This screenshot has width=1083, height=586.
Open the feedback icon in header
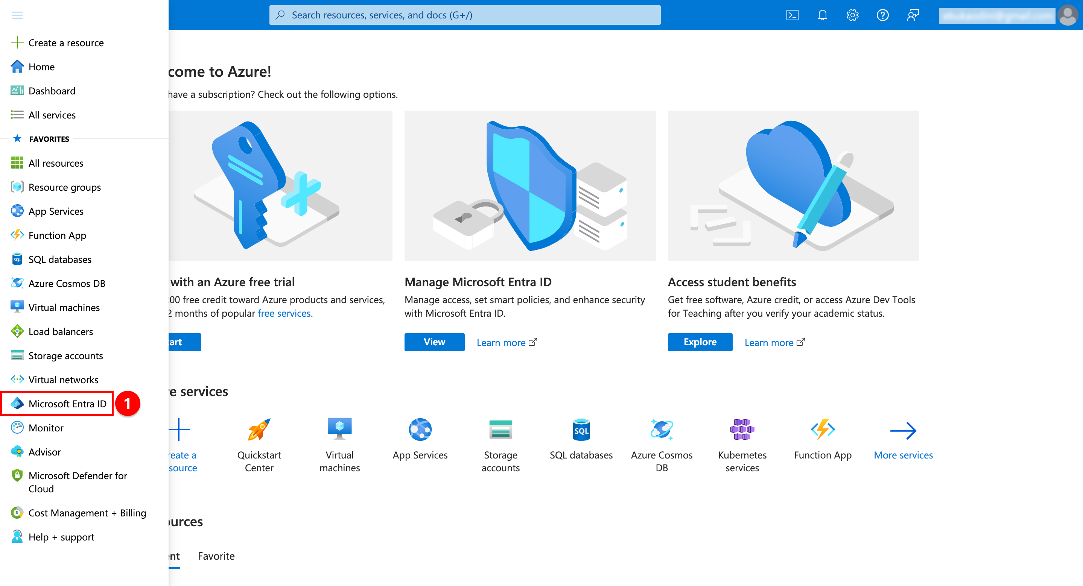[913, 15]
